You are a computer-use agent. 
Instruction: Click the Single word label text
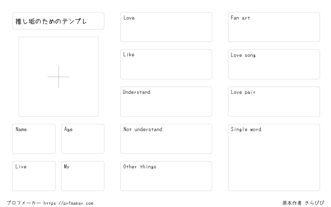[246, 129]
